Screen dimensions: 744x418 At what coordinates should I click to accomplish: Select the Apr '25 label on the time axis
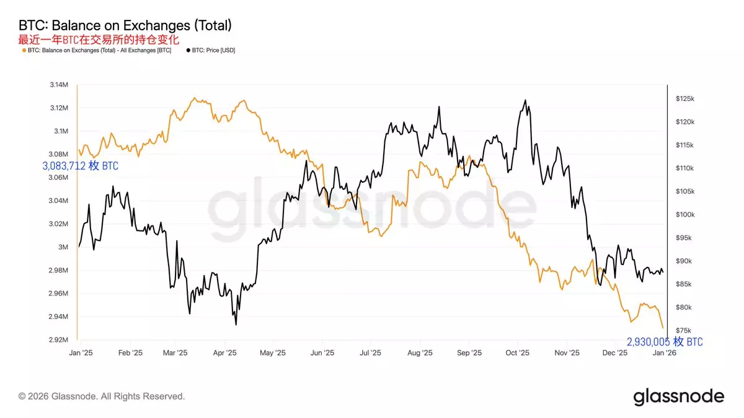click(224, 352)
